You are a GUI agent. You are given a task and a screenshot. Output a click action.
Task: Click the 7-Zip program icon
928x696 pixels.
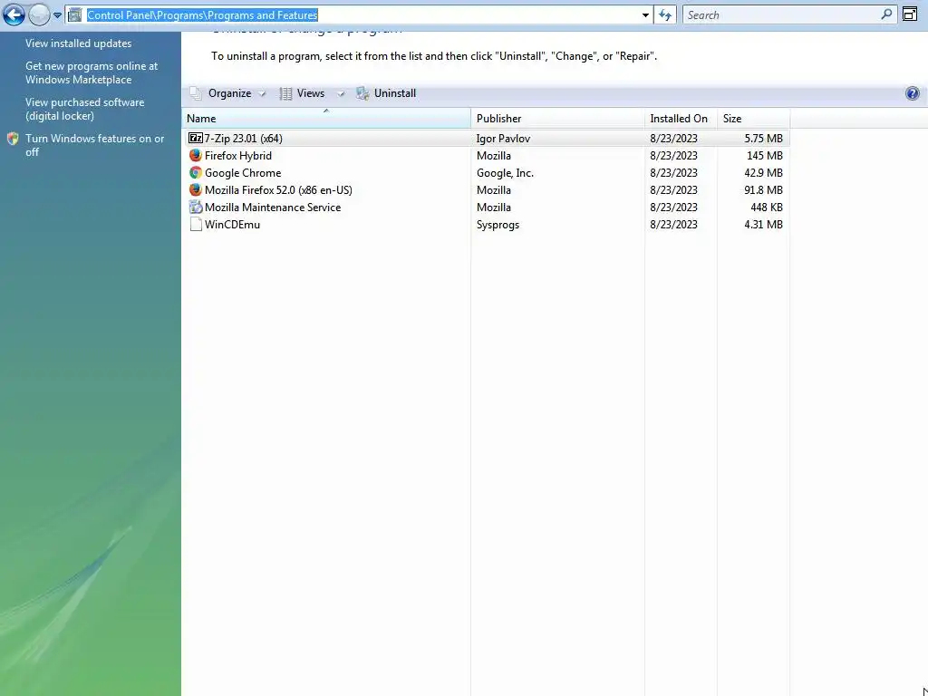click(x=196, y=138)
